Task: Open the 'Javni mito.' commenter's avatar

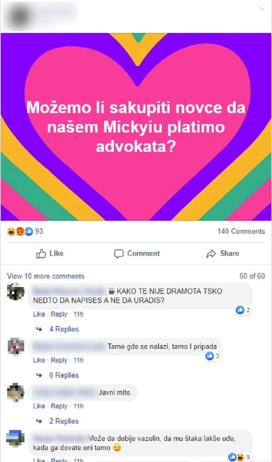Action: (16, 392)
